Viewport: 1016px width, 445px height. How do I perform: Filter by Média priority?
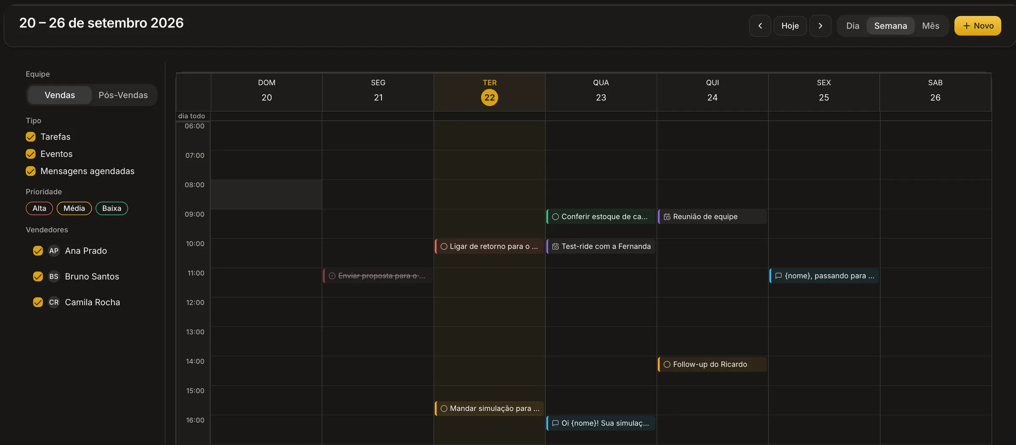(x=74, y=208)
